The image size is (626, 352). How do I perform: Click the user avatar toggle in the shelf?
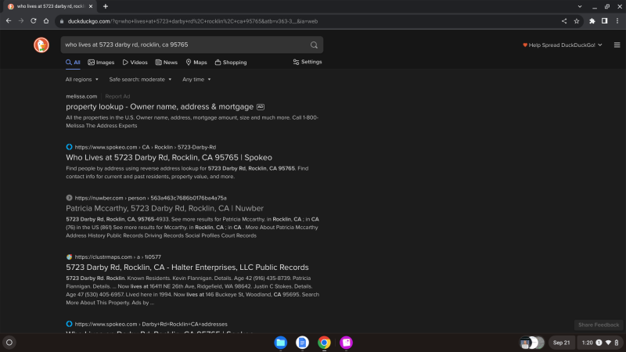532,343
